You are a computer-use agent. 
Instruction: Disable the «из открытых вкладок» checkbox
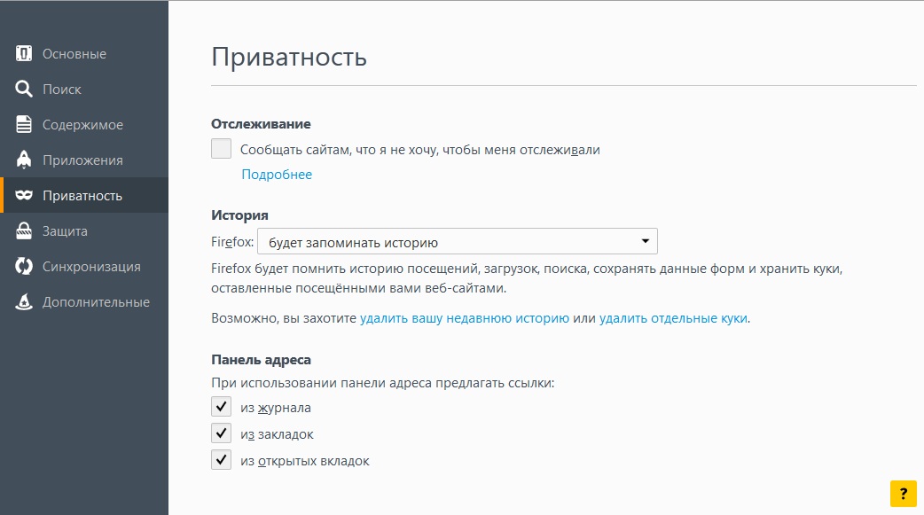pyautogui.click(x=221, y=460)
